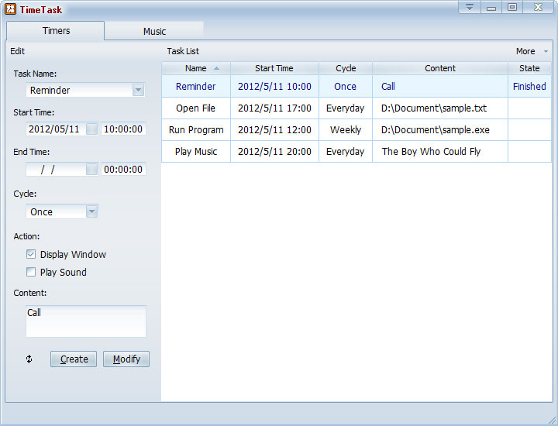The height and width of the screenshot is (426, 558).
Task: Click the Start Time 10:00:00 time field
Action: tap(123, 129)
